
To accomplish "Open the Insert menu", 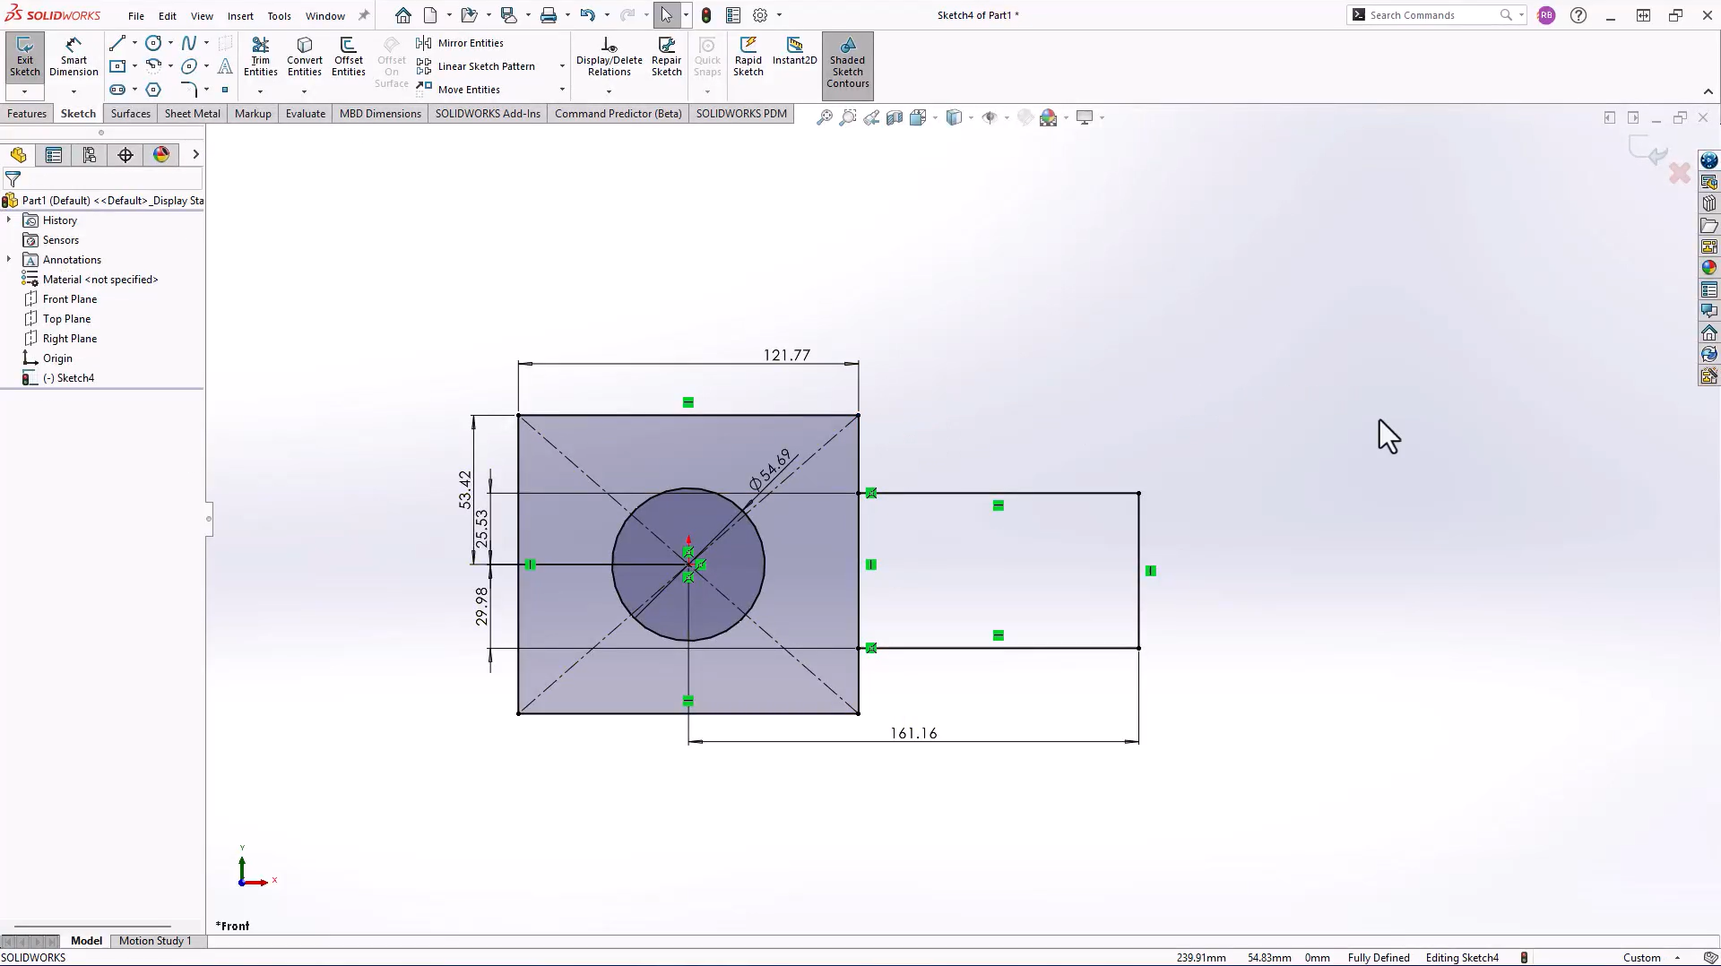I will 240,16.
